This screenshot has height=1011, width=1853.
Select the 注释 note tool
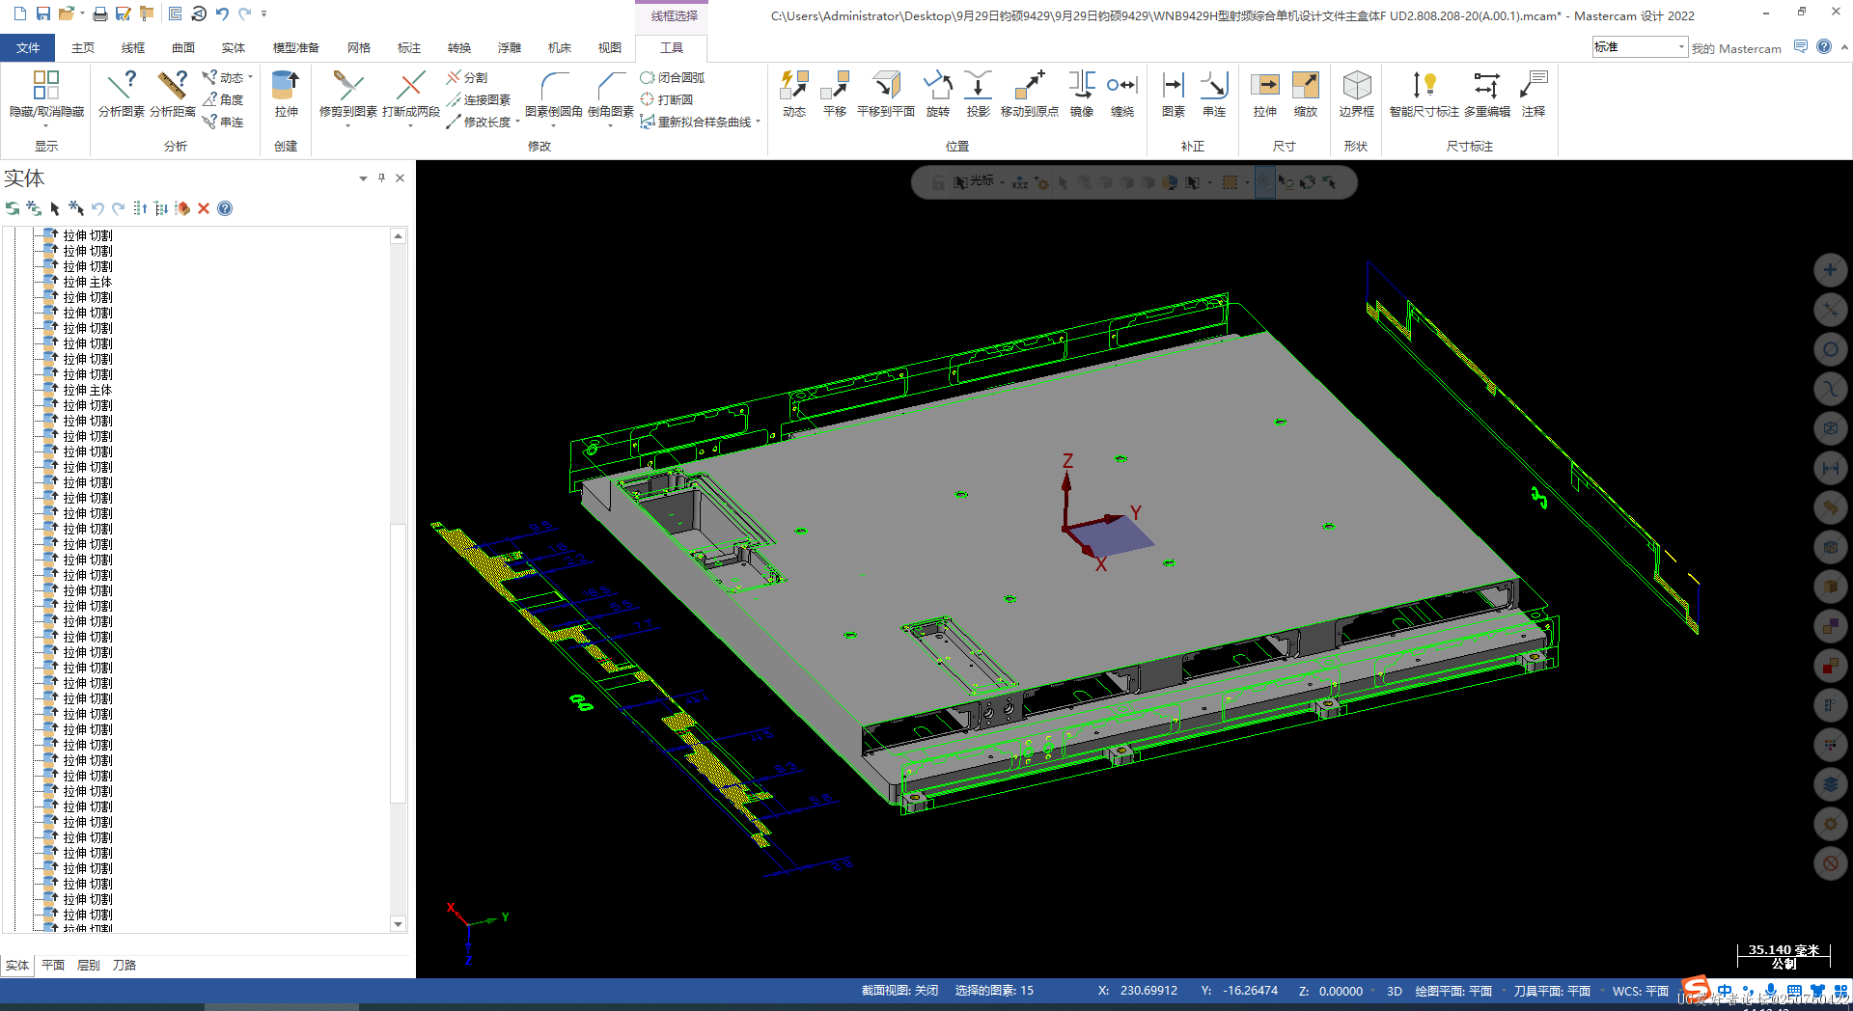(x=1534, y=94)
